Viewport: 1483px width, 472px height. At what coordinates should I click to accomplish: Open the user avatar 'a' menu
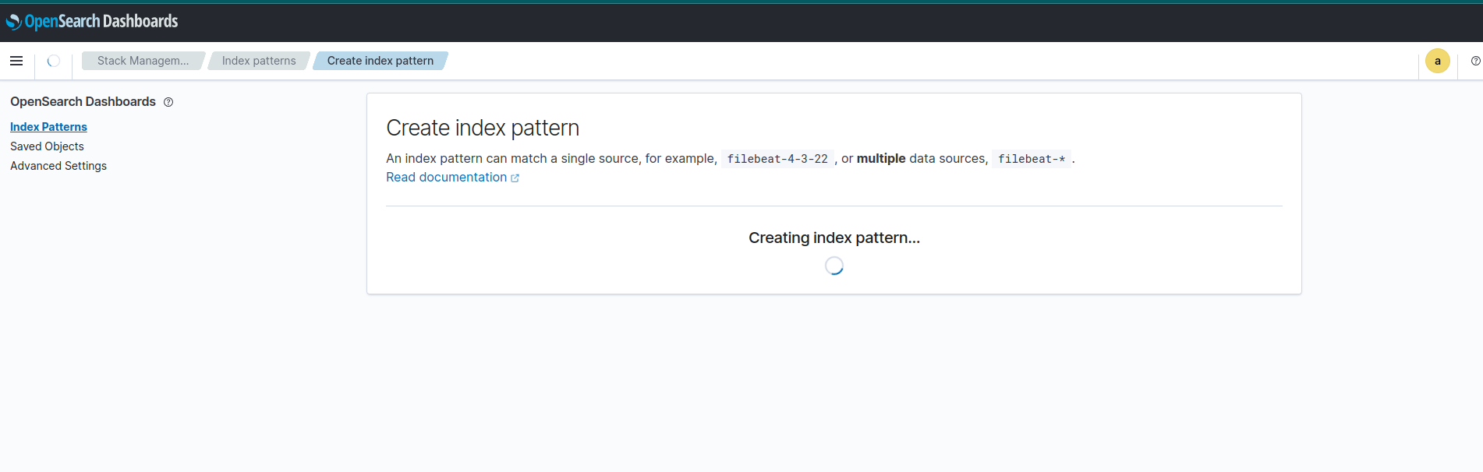click(x=1437, y=61)
